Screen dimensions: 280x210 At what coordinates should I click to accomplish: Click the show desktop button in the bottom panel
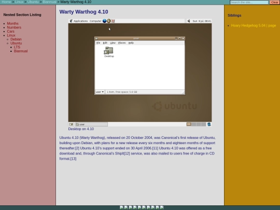[x=71, y=124]
